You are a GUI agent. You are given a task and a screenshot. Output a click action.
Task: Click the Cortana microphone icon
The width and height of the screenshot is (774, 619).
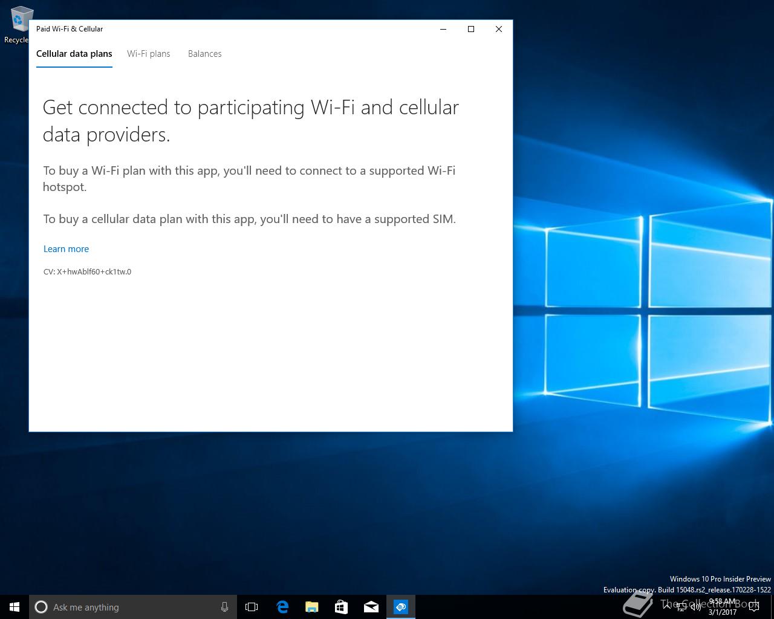(x=224, y=607)
